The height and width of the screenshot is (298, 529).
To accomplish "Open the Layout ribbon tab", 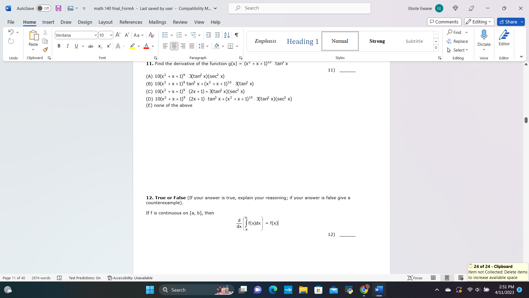I will tap(105, 22).
